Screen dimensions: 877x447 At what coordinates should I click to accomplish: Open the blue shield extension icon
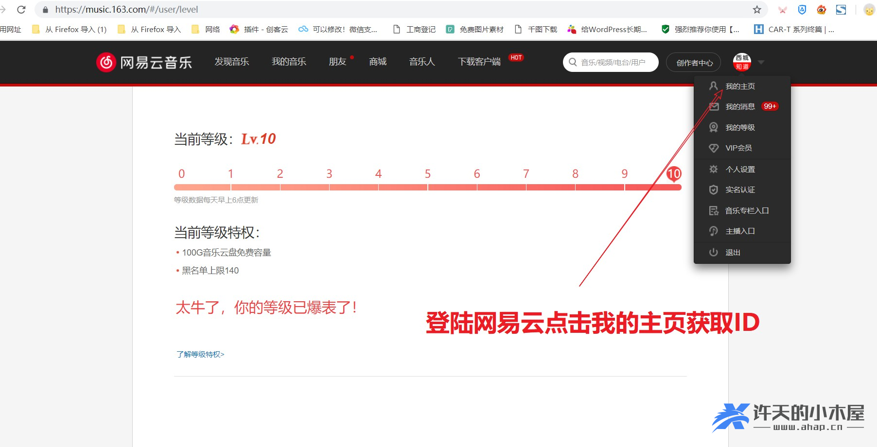802,9
